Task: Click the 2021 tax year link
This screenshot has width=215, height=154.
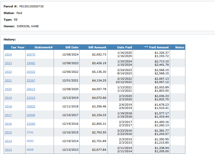Action: [8, 80]
